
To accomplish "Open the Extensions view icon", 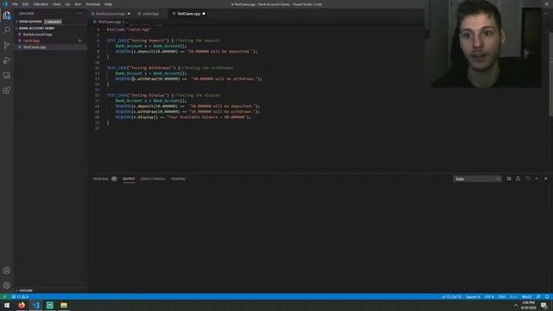I will coord(7,91).
